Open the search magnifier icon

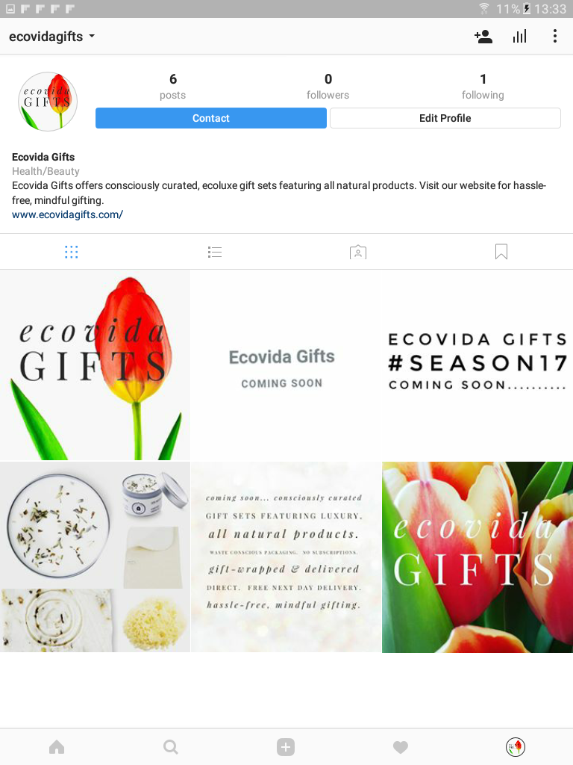[171, 747]
